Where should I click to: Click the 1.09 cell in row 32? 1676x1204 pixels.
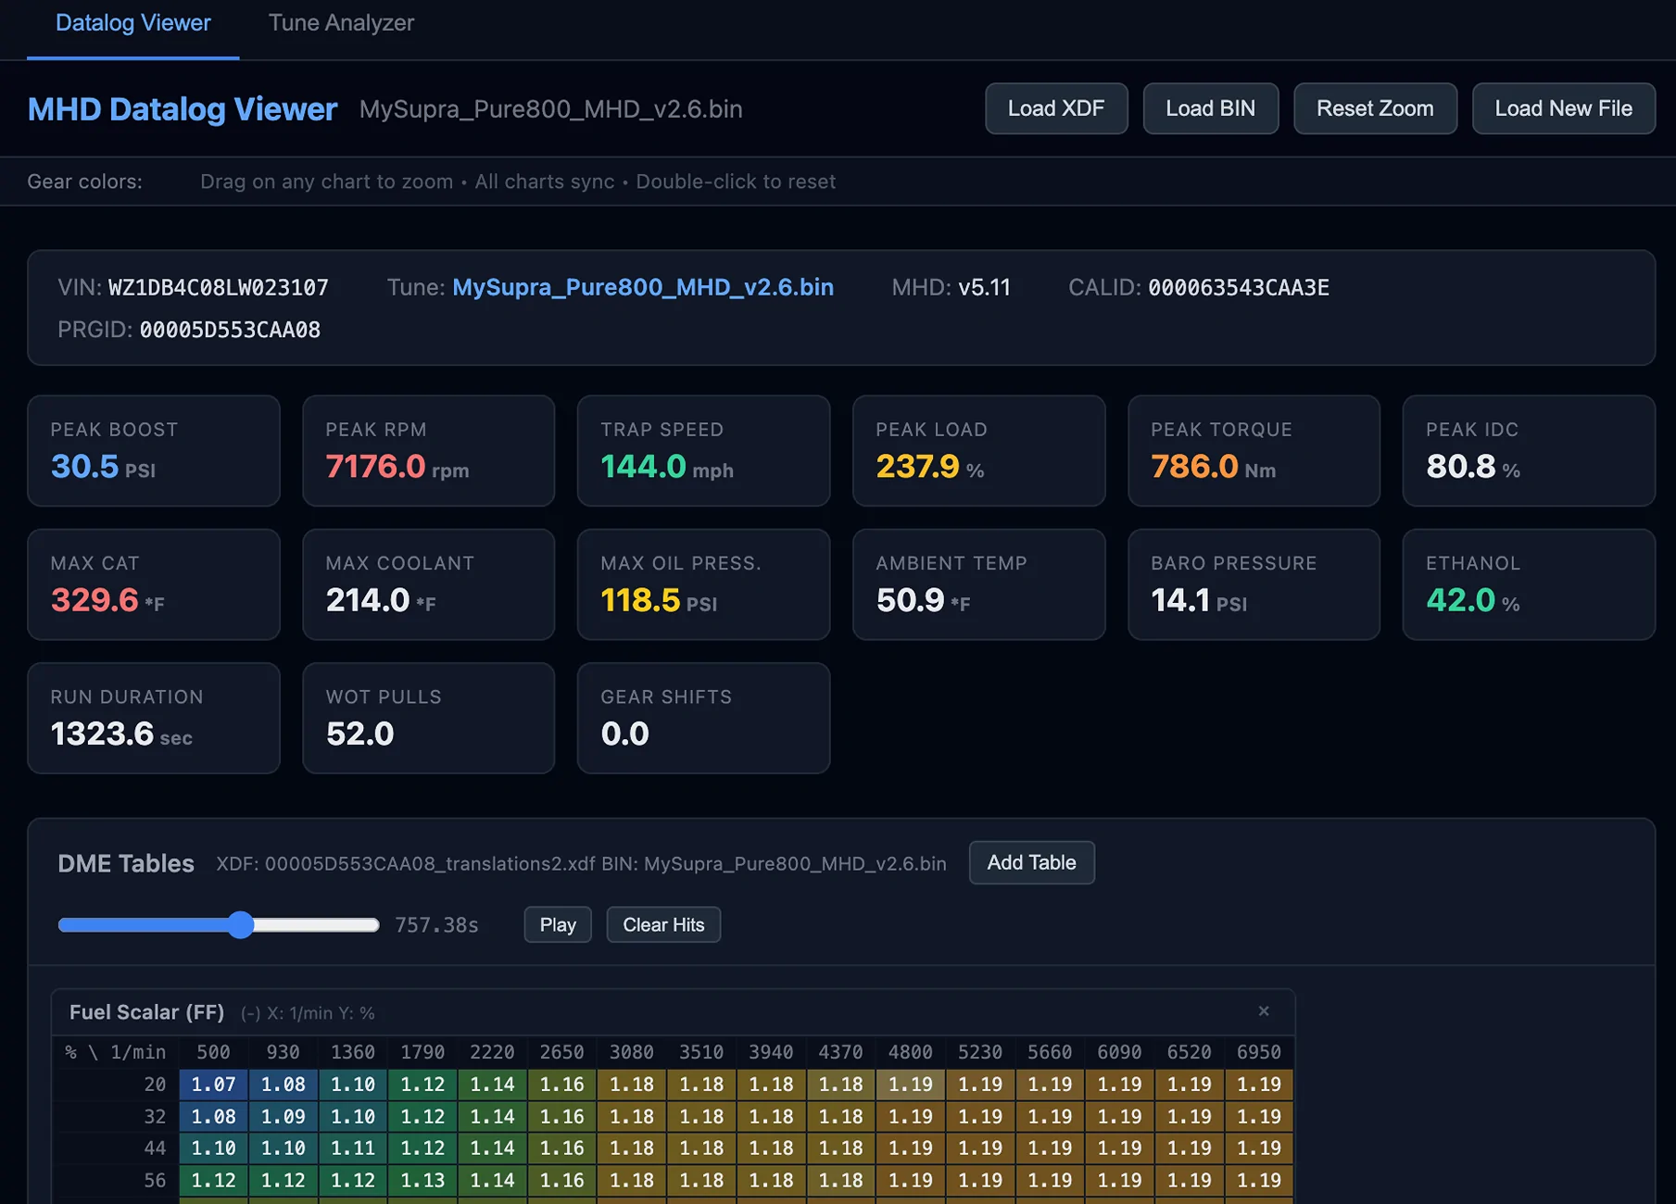(283, 1117)
